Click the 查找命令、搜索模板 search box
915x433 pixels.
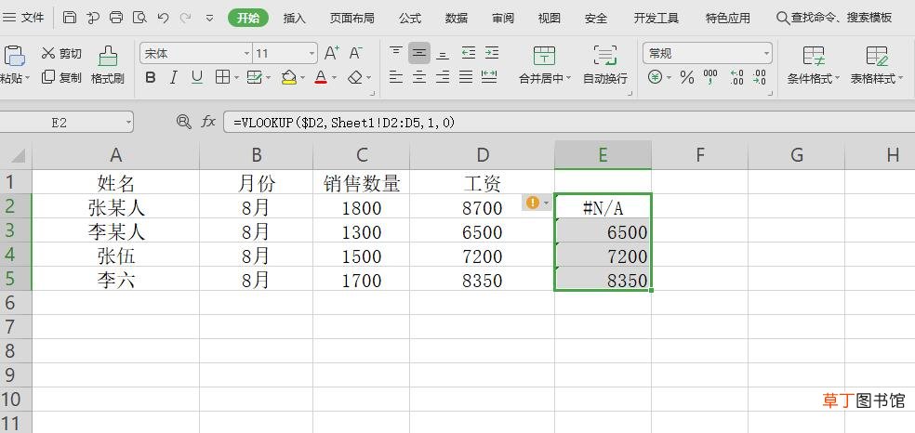coord(834,18)
